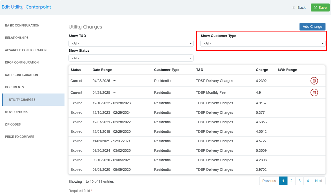The image size is (331, 194).
Task: Go to Basic Configuration section
Action: tap(22, 25)
